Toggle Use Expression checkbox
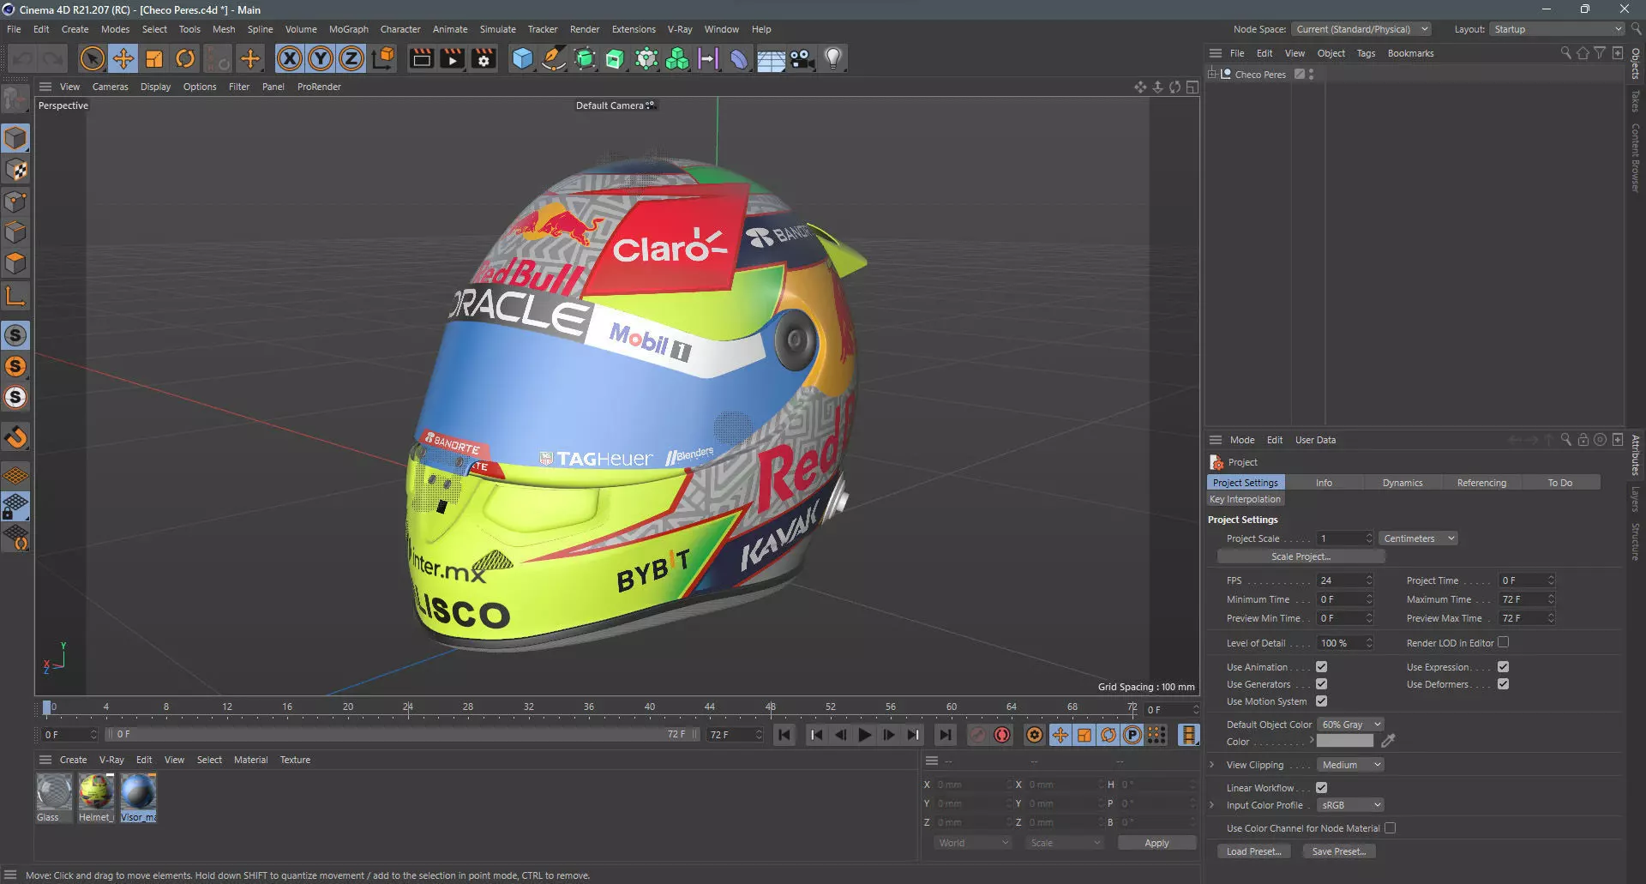The image size is (1646, 884). click(1503, 666)
